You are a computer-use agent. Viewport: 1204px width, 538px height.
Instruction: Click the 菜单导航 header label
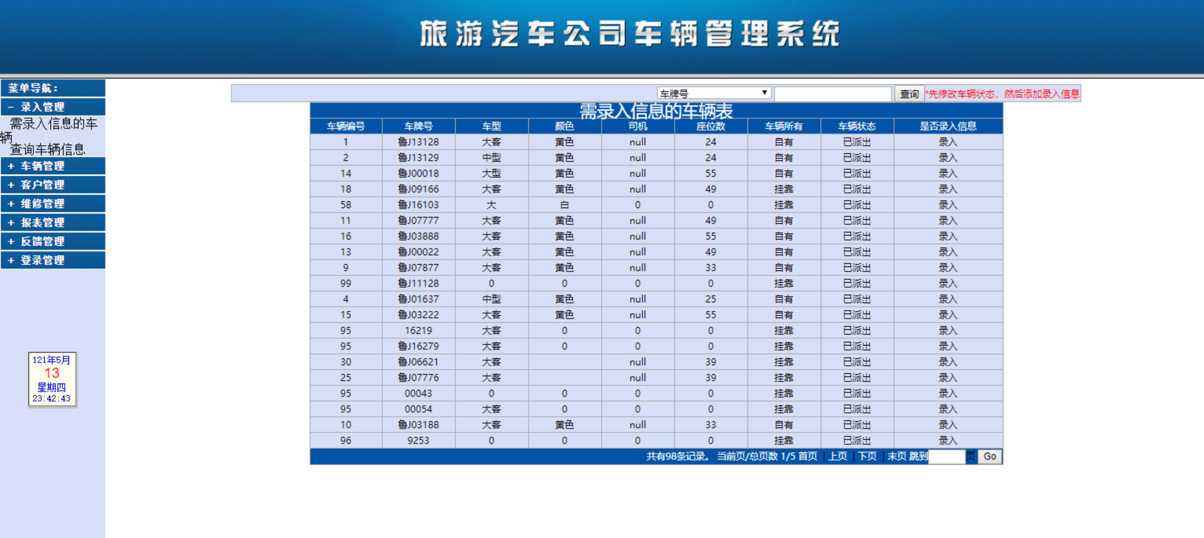point(33,88)
